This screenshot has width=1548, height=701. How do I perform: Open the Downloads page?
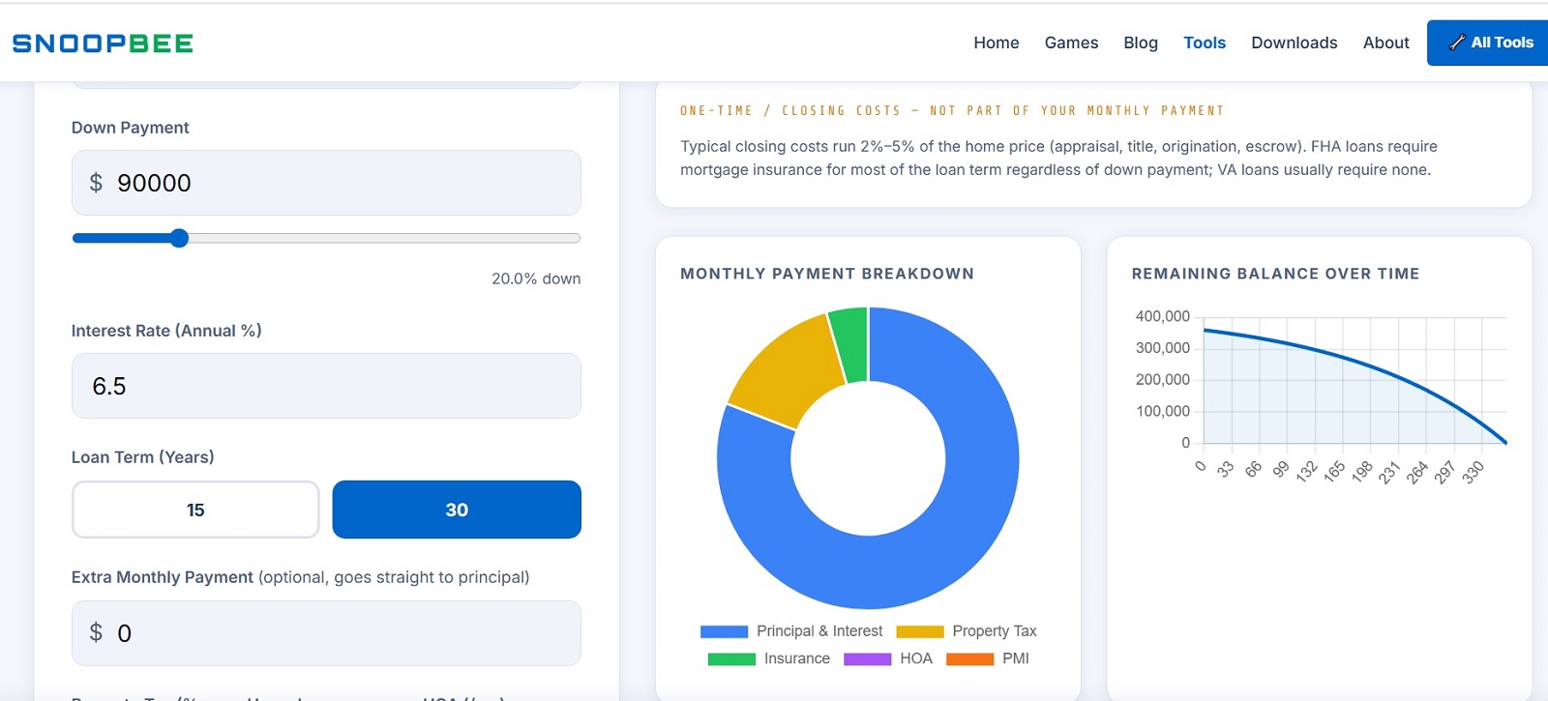pyautogui.click(x=1294, y=43)
